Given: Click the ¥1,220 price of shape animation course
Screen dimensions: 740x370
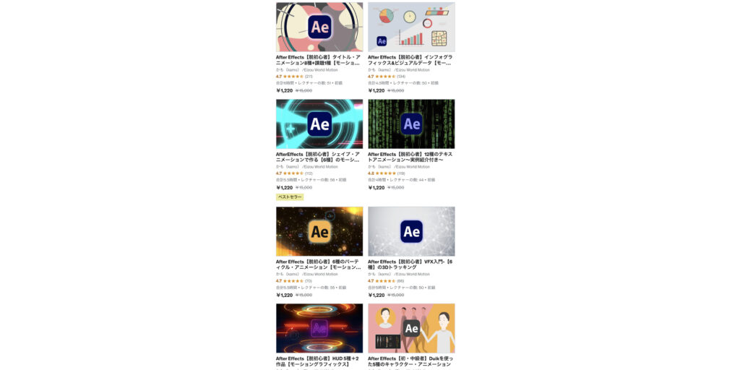Looking at the screenshot, I should tap(285, 187).
